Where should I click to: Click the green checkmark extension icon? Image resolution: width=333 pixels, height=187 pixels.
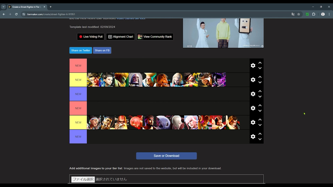pos(307,14)
